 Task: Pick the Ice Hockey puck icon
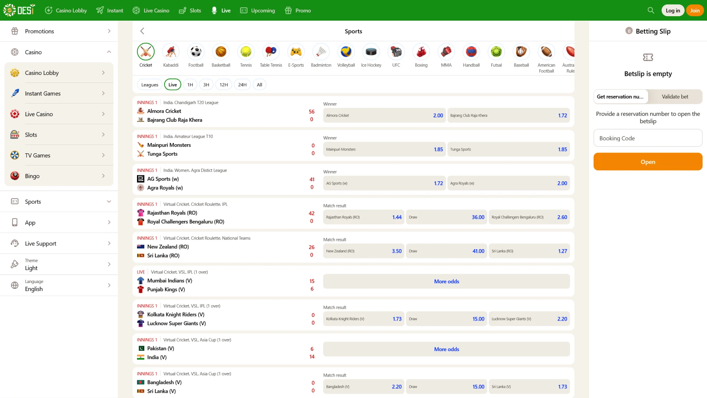(371, 52)
